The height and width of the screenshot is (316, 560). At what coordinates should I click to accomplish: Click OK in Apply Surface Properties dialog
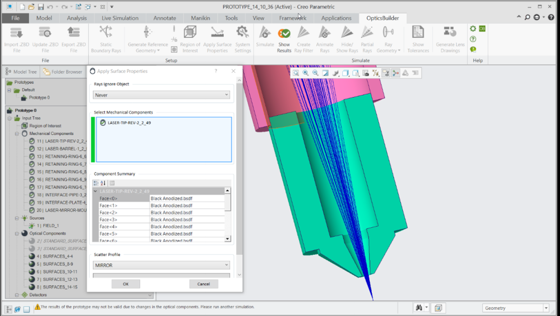point(125,284)
